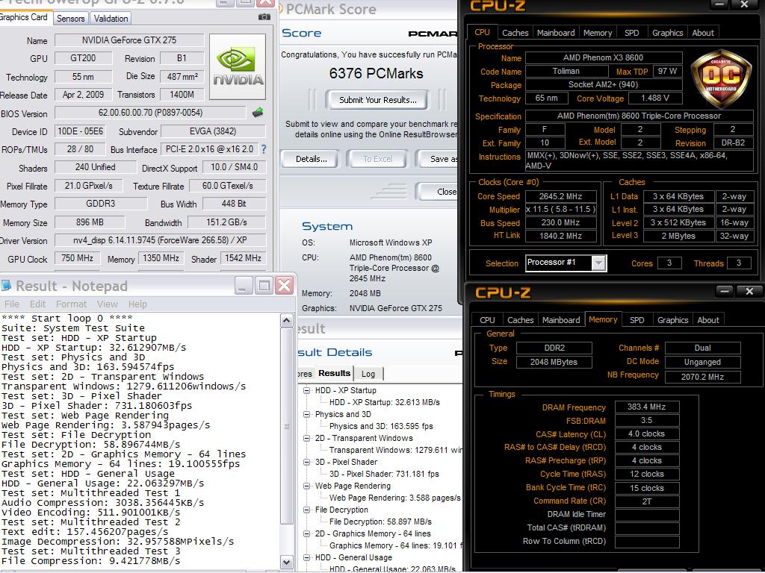Click the Bus Interface question mark icon

pos(264,149)
